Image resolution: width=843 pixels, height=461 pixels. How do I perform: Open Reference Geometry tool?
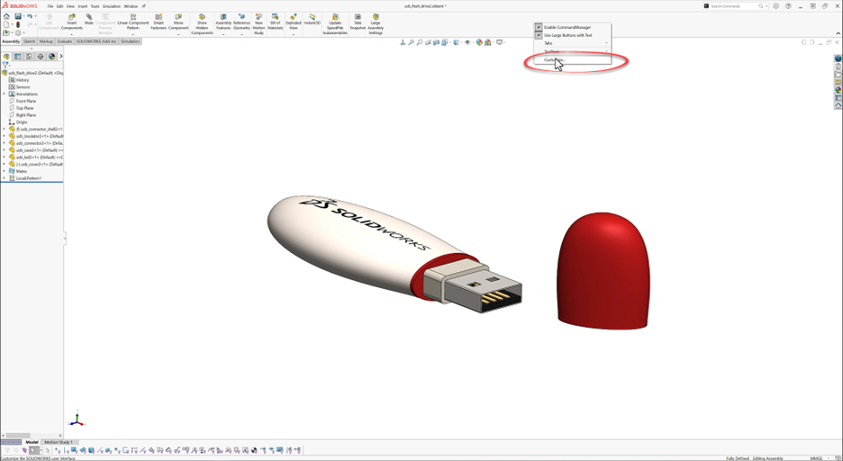(241, 22)
